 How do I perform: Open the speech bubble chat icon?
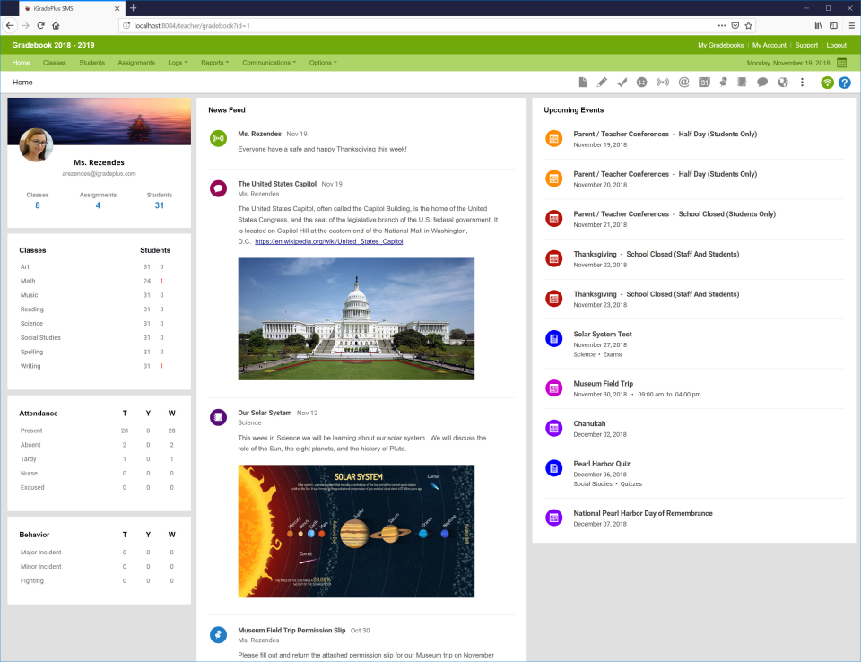tap(762, 82)
